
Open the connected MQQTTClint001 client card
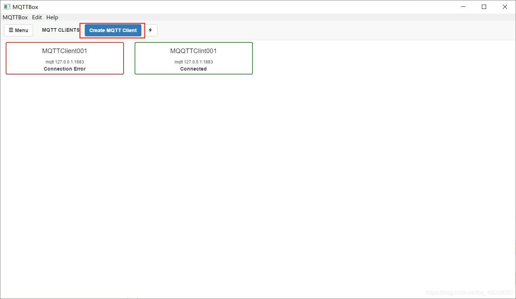pyautogui.click(x=194, y=58)
